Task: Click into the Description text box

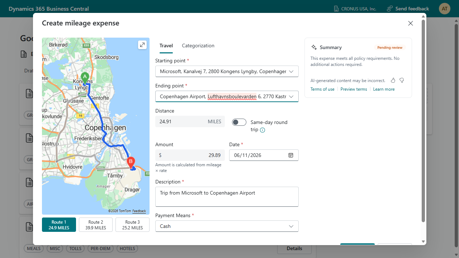Action: click(227, 197)
